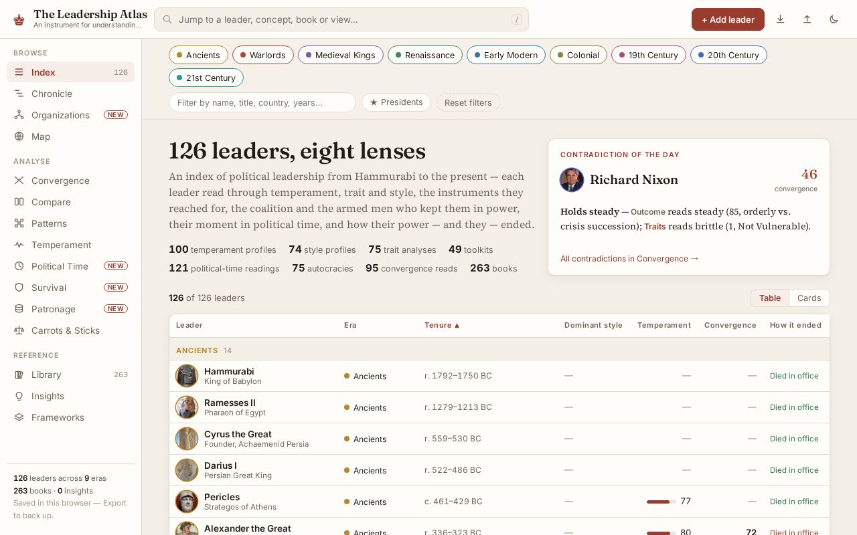This screenshot has width=857, height=535.
Task: Click Pericles temperament bar showing 77
Action: click(x=661, y=502)
